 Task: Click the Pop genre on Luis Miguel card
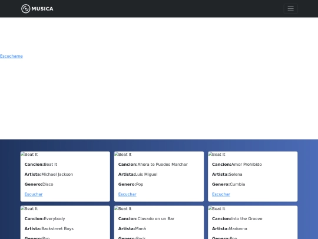point(140,184)
